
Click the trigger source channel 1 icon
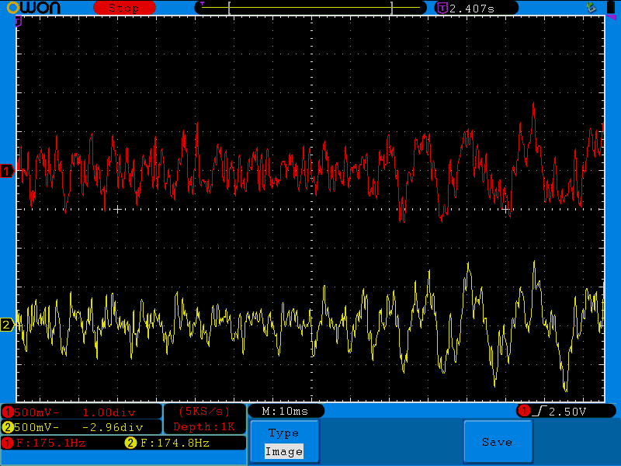pyautogui.click(x=524, y=411)
